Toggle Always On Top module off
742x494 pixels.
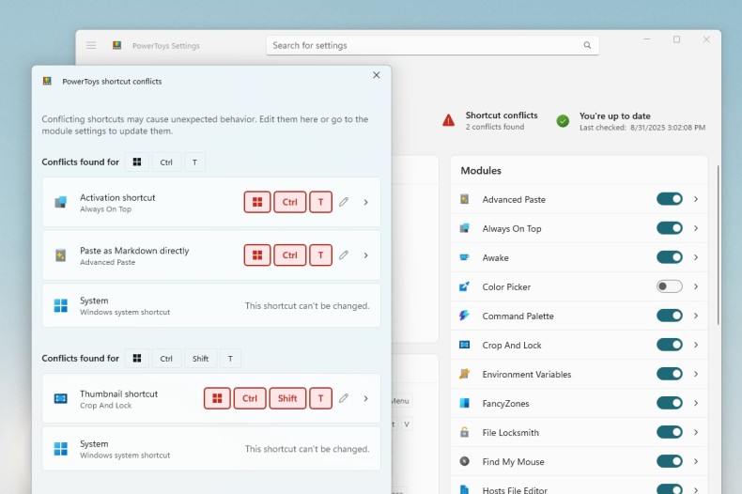669,228
